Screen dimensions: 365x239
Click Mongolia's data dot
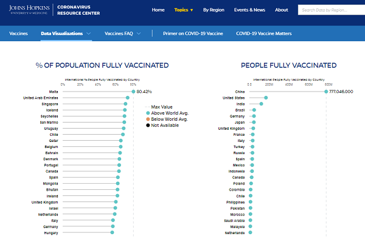pos(118,183)
